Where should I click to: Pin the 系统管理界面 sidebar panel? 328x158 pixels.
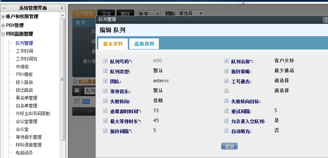[62, 8]
